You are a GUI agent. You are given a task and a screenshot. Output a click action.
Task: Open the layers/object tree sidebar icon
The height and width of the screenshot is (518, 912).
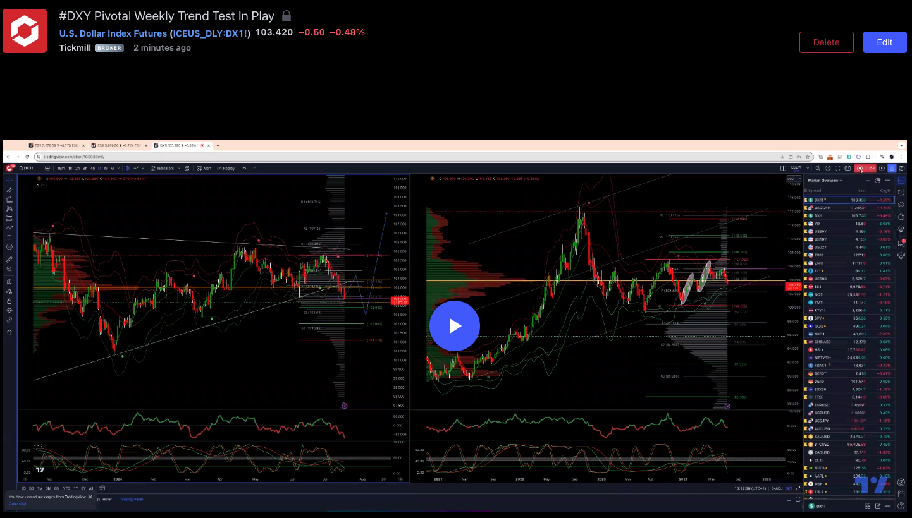click(901, 204)
